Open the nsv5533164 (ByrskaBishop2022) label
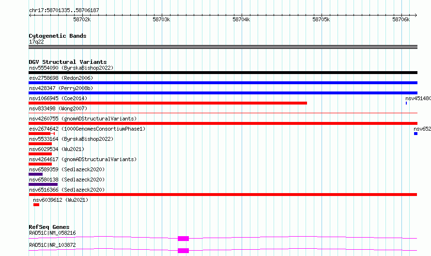 (71, 139)
